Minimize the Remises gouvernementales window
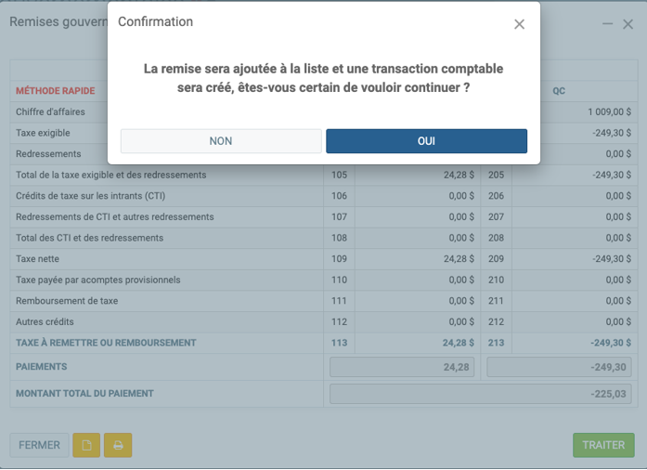The width and height of the screenshot is (647, 470). pos(607,24)
